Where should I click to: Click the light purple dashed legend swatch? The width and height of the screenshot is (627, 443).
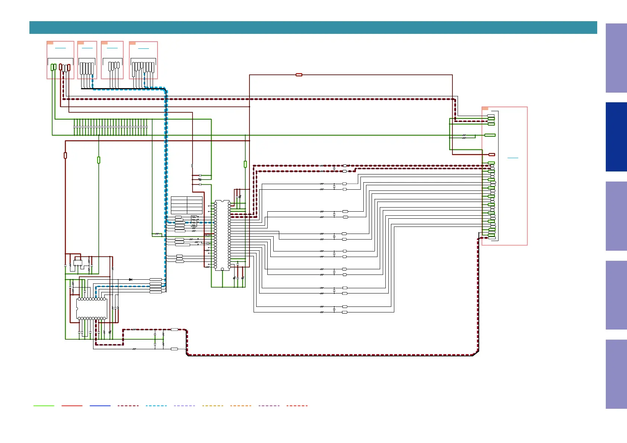click(x=184, y=406)
